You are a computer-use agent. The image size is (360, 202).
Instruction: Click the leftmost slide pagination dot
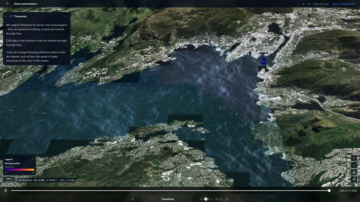pos(200,199)
